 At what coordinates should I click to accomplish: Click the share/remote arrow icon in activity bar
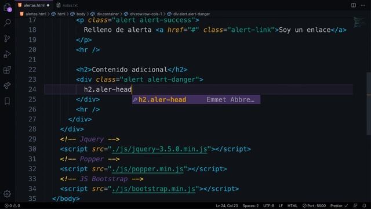pyautogui.click(x=7, y=85)
